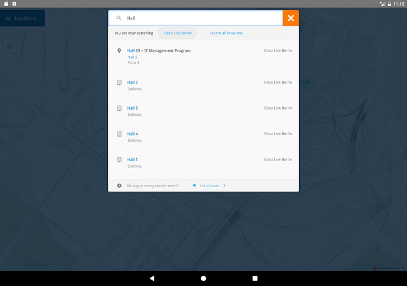The image size is (407, 286).
Task: Click the building icon beside Hall 7
Action: pyautogui.click(x=119, y=83)
